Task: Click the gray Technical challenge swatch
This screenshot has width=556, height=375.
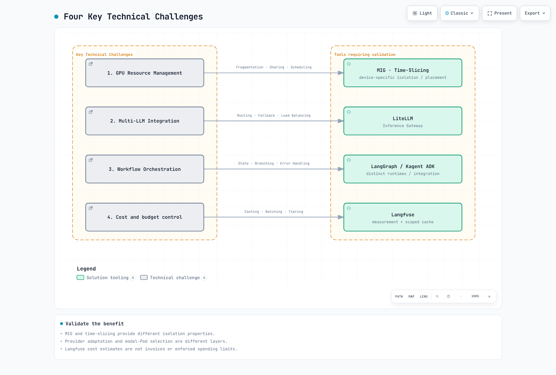Action: pos(144,277)
